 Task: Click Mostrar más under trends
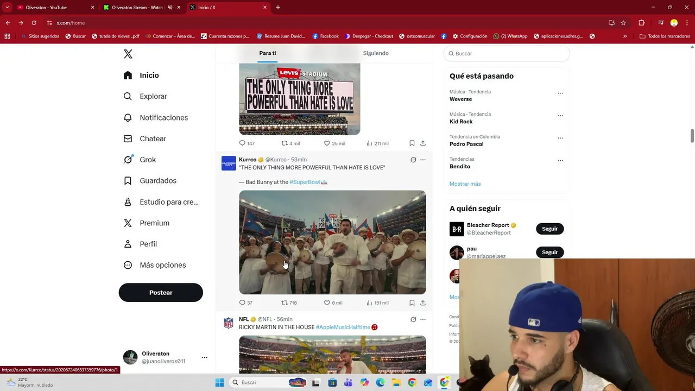(x=465, y=184)
